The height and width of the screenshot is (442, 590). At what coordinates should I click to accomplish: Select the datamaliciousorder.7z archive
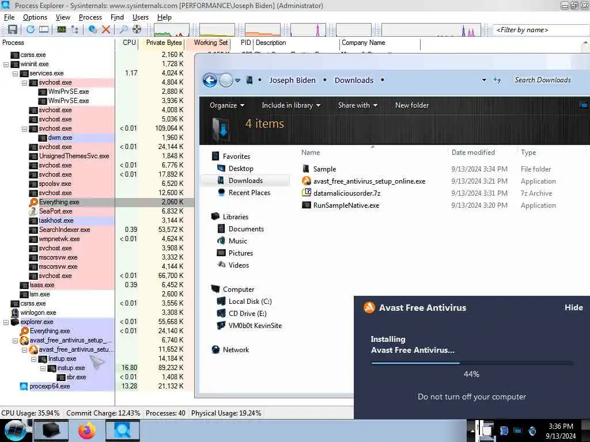346,193
